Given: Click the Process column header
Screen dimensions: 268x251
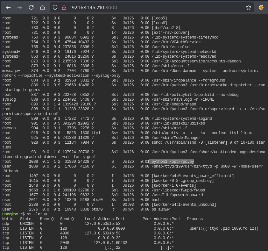Looking at the screenshot, I should point(195,219).
